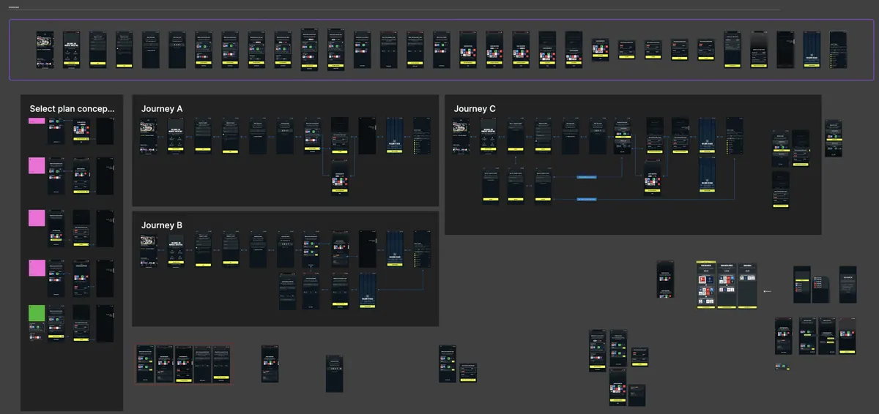The image size is (879, 414).
Task: Select the "Journey A" section title
Action: point(162,109)
